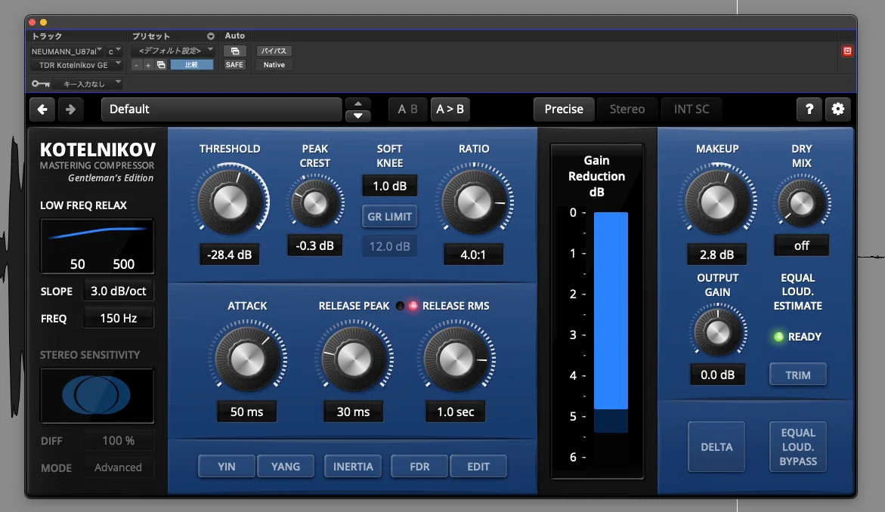Open the キー入力なし key input dropdown
Viewport: 885px width, 512px height.
point(88,84)
